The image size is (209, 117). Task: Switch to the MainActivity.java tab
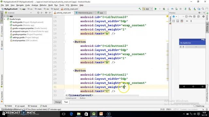(85, 13)
